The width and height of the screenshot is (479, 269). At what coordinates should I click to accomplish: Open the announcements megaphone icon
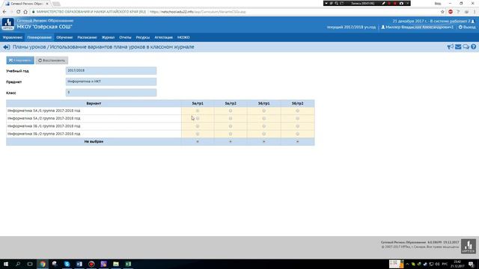tap(450, 46)
